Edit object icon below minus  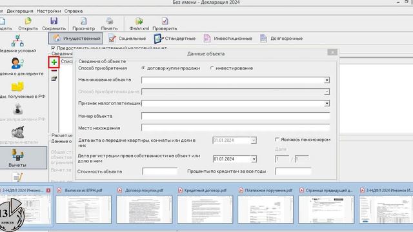54,79
